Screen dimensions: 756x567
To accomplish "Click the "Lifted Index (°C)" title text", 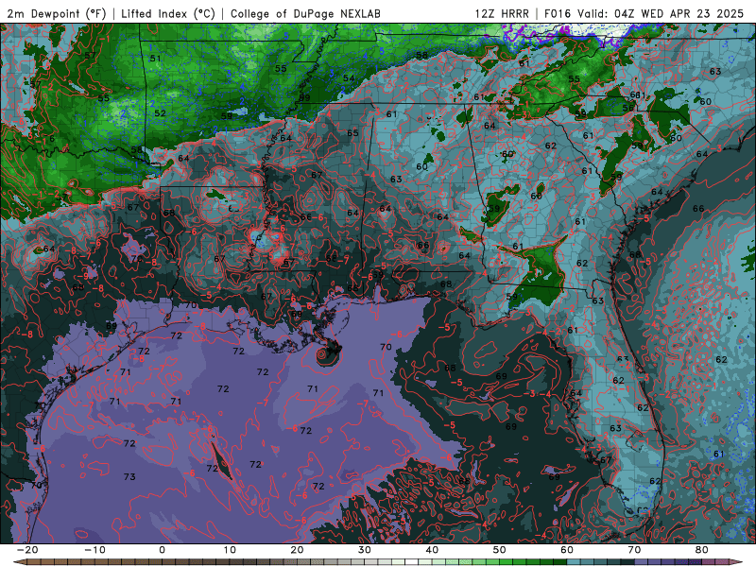I will click(168, 13).
